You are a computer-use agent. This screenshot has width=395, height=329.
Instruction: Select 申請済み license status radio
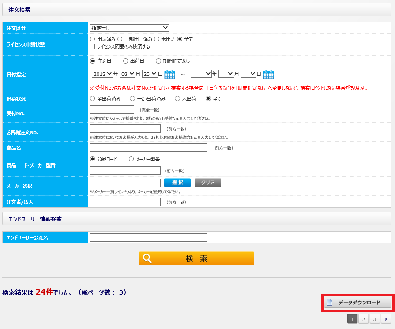point(93,39)
